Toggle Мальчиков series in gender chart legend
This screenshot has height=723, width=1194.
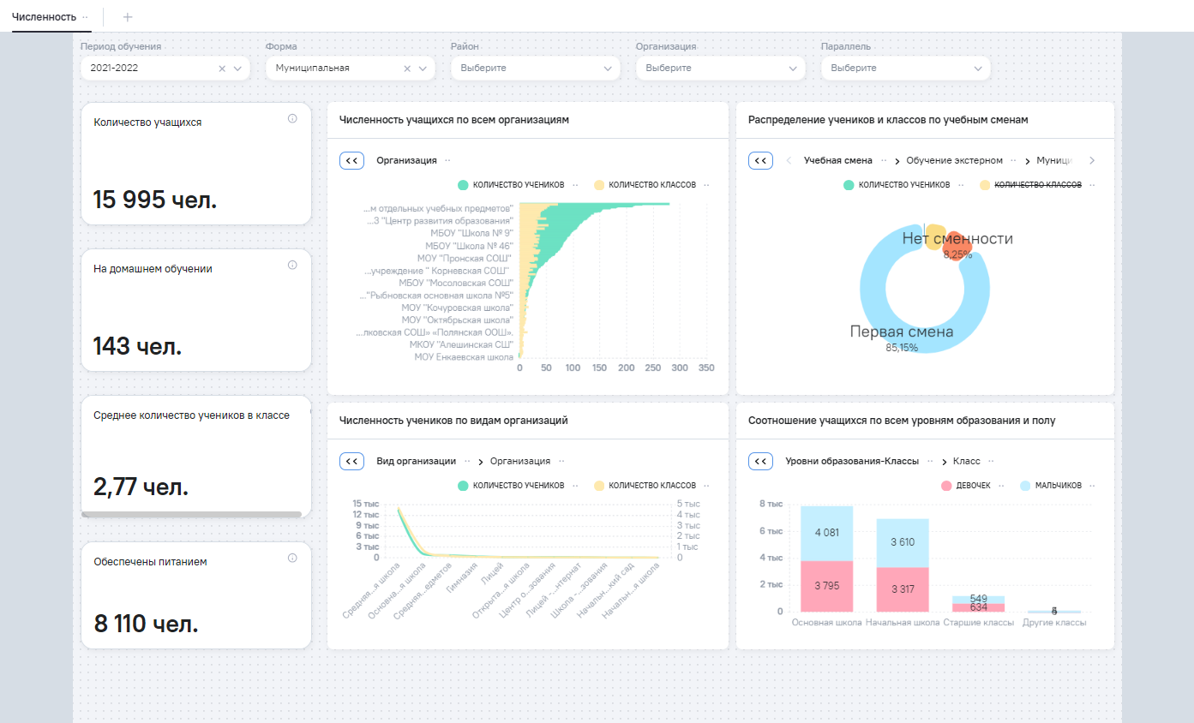(1058, 486)
